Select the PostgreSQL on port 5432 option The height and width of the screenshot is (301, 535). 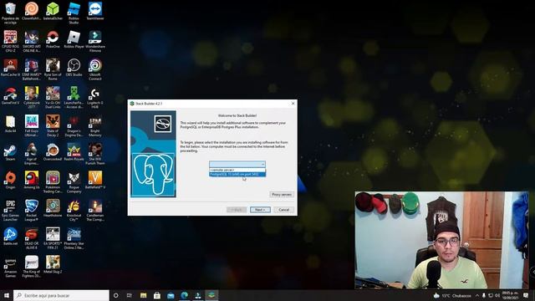pos(237,175)
